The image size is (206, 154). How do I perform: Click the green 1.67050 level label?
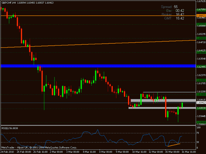point(201,10)
